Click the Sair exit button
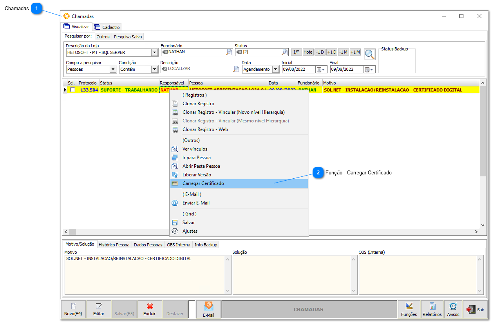Screen dimensions: 492x323 click(475, 309)
